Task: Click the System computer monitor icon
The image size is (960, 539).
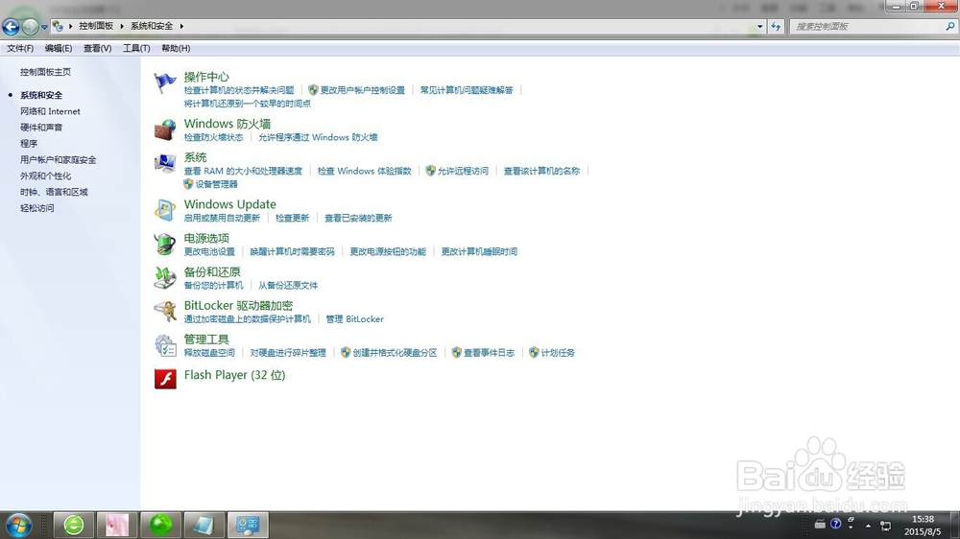Action: coord(165,163)
